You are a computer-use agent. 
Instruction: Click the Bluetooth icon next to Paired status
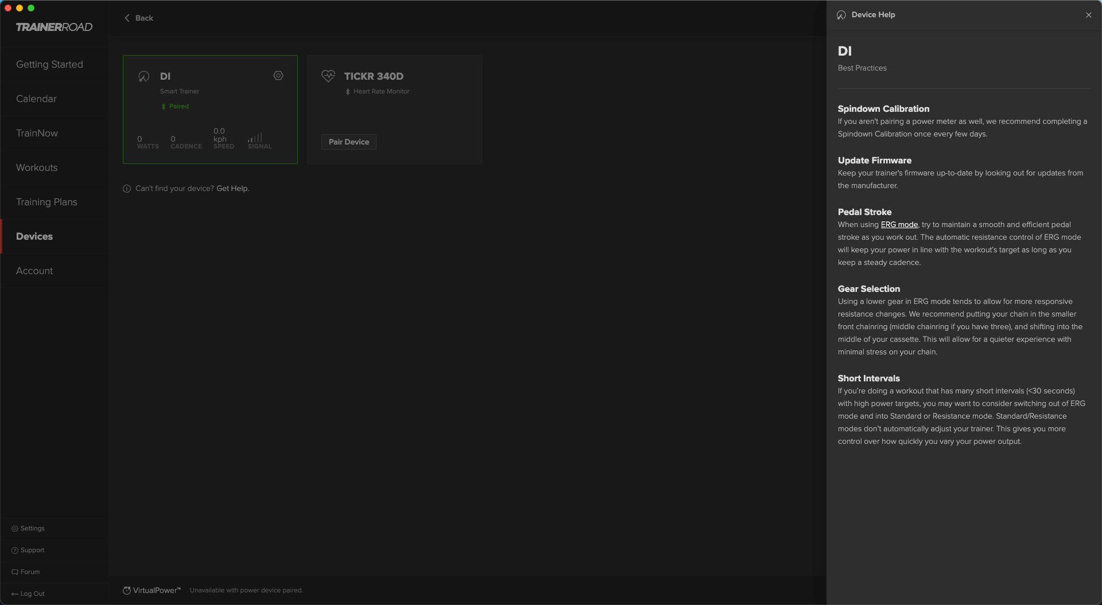point(164,106)
